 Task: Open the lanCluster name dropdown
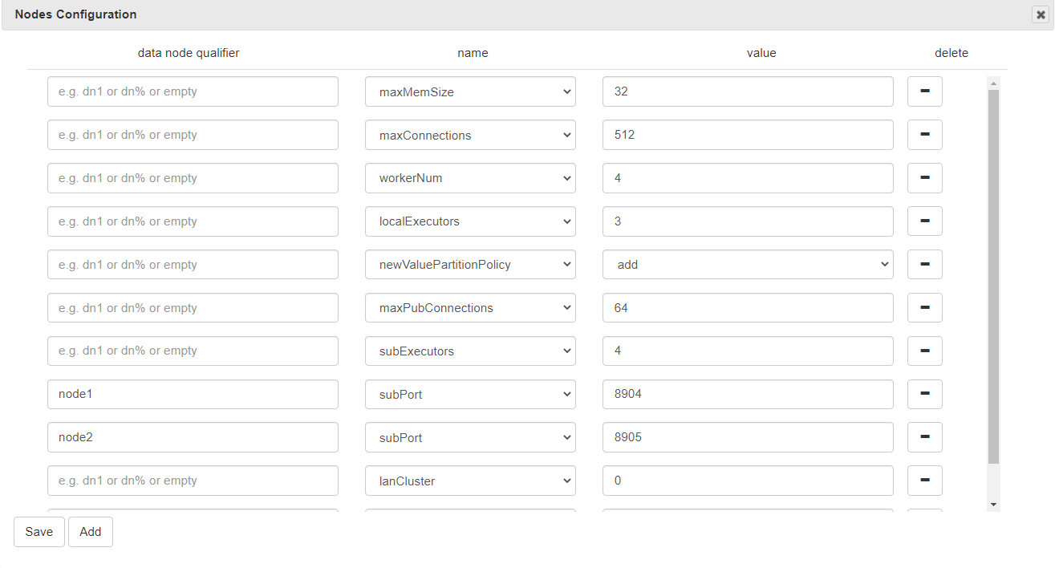[x=470, y=481]
